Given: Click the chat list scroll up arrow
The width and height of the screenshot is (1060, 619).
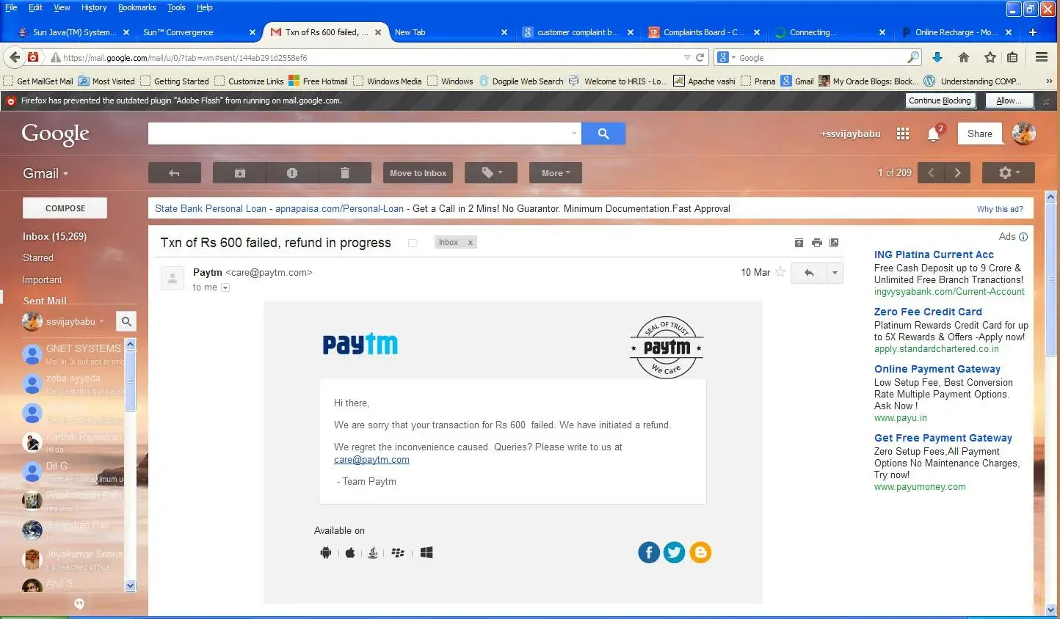Looking at the screenshot, I should [x=131, y=344].
